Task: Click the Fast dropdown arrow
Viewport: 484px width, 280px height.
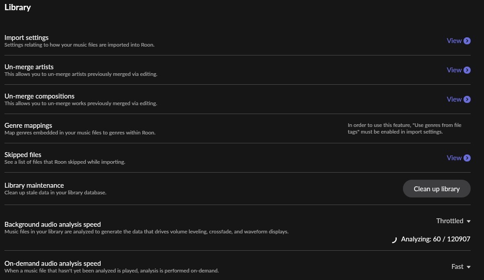Action: [468, 267]
